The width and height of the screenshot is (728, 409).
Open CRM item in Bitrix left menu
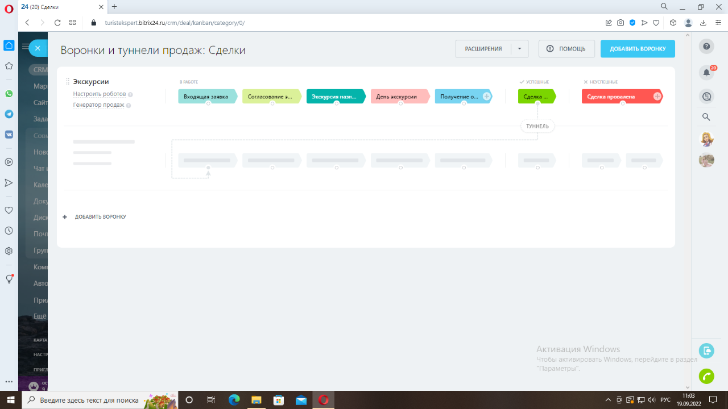tap(39, 70)
